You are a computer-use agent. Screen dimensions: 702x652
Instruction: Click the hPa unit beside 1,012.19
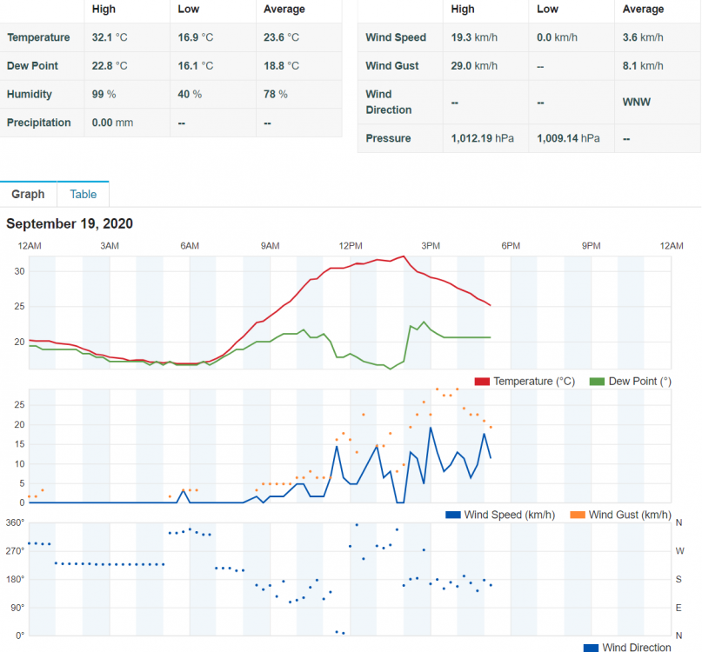pyautogui.click(x=505, y=138)
